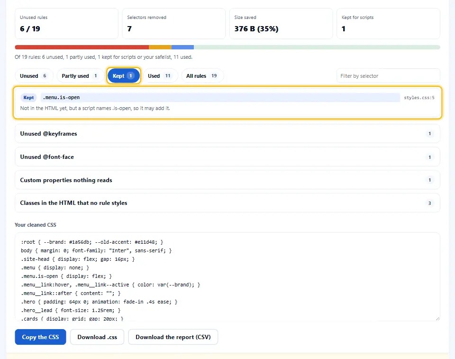This screenshot has width=455, height=359.
Task: Open the Partly used tab
Action: pos(80,76)
